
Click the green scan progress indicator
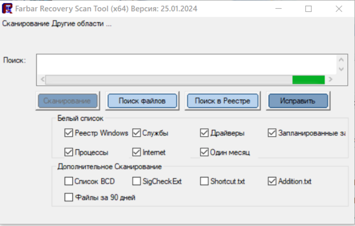(x=309, y=80)
